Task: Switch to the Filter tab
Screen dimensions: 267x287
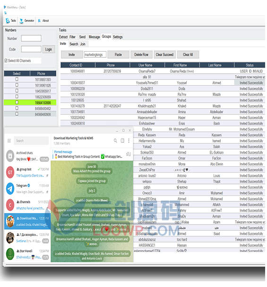Action: [x=72, y=37]
